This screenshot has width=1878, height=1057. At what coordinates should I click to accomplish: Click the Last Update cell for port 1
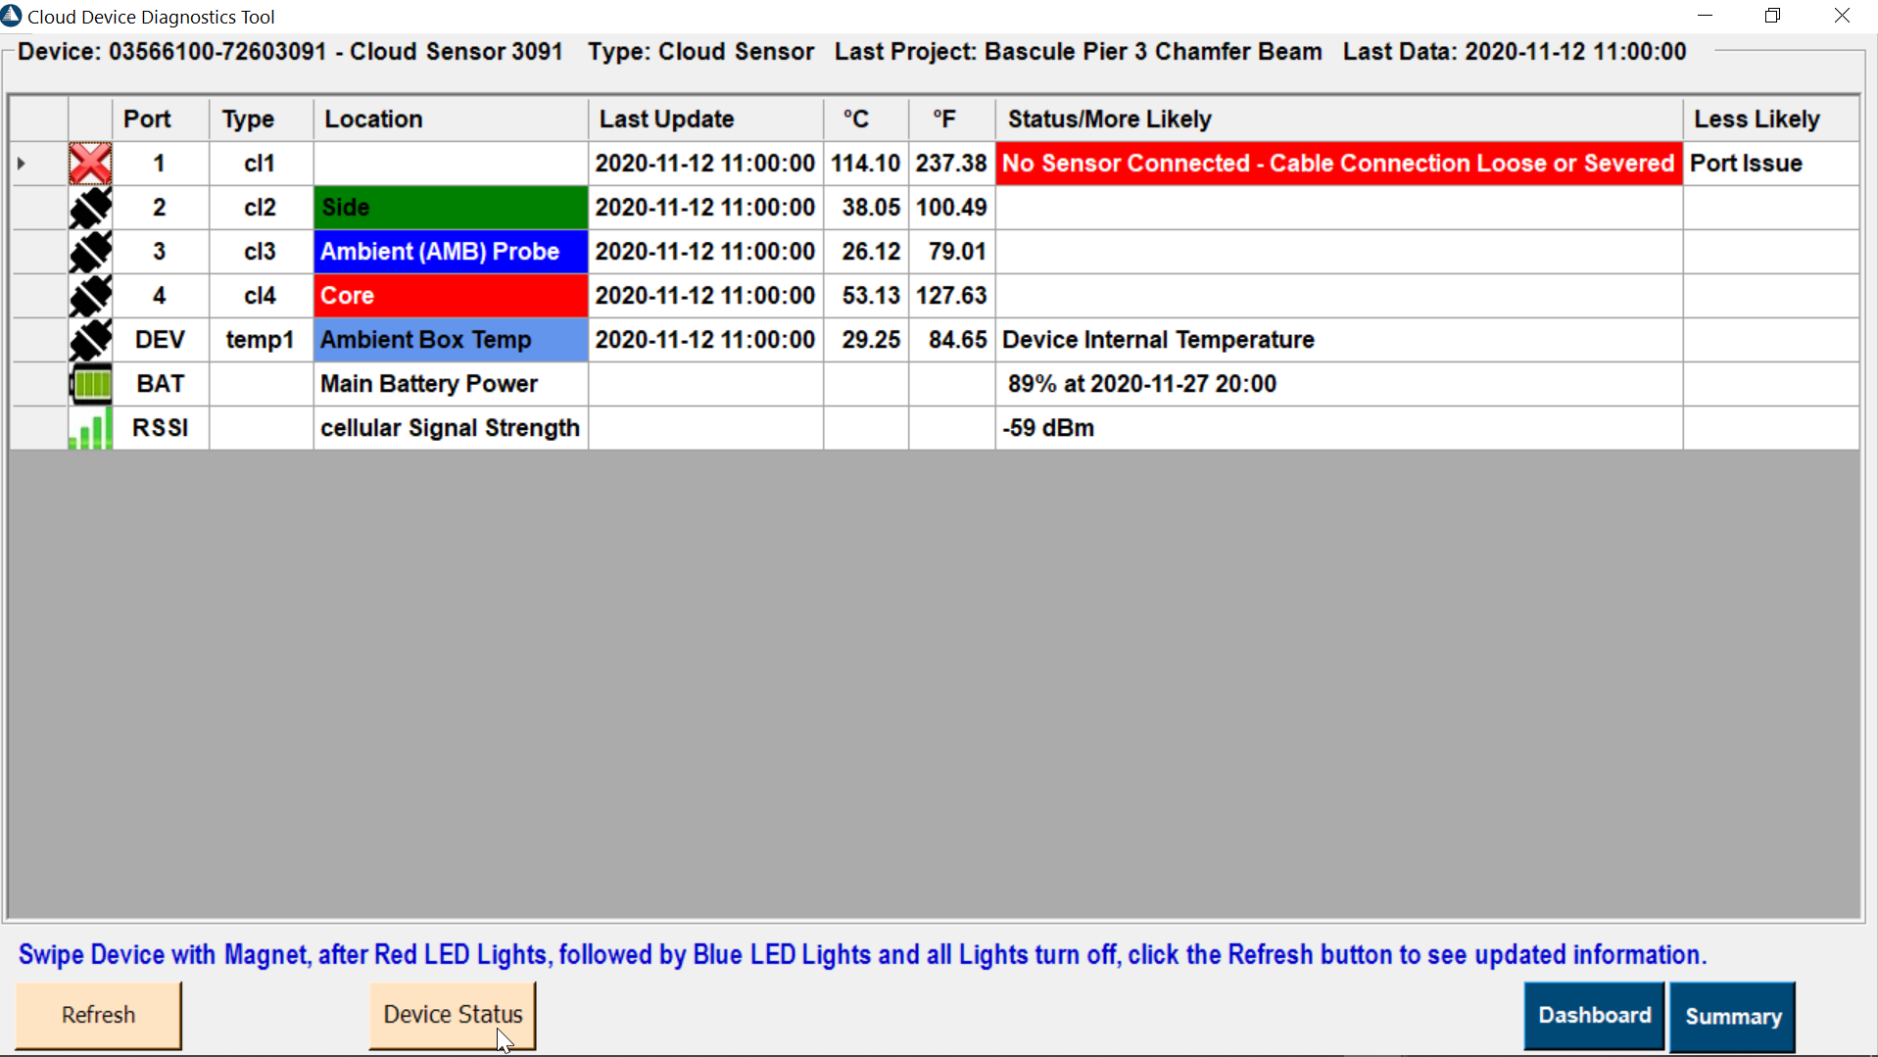(x=705, y=164)
